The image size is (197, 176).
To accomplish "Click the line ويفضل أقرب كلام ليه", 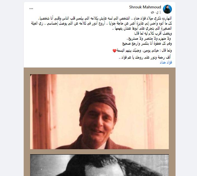I will pyautogui.click(x=153, y=33).
